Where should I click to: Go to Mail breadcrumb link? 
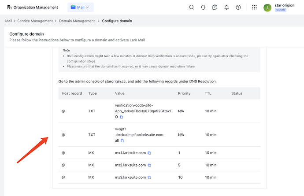[8, 21]
